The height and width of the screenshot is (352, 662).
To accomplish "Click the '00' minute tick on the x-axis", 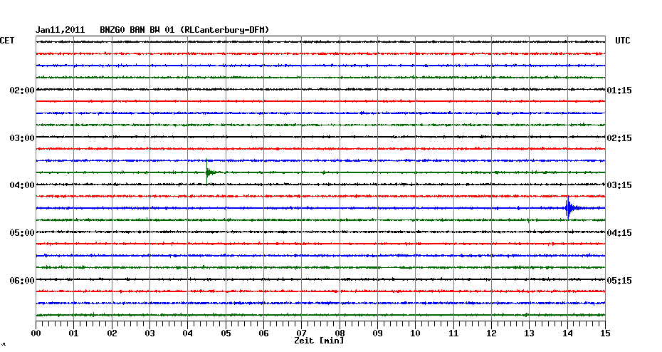I will pos(36,333).
